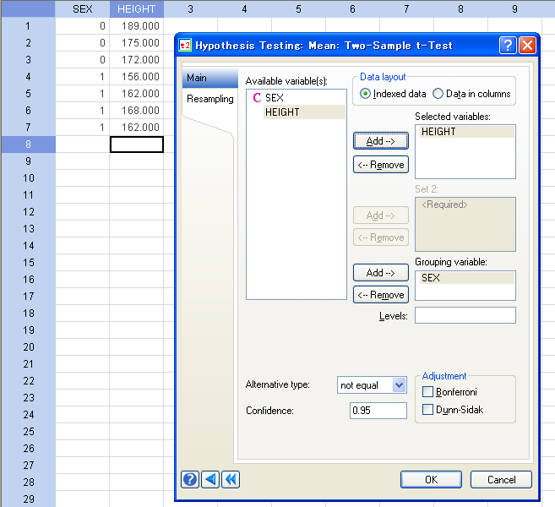Image resolution: width=555 pixels, height=507 pixels.
Task: Select the Indexed data radio button
Action: point(365,94)
